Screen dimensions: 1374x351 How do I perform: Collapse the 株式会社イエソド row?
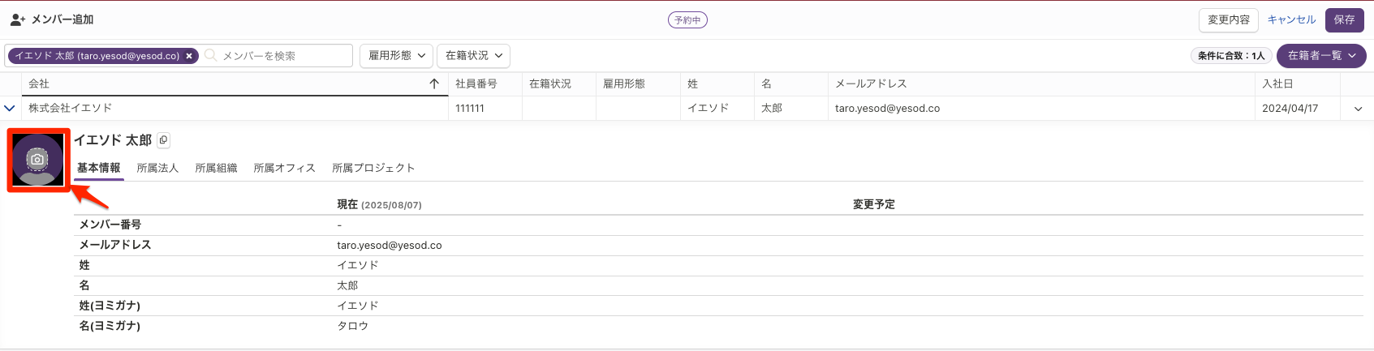pyautogui.click(x=10, y=108)
